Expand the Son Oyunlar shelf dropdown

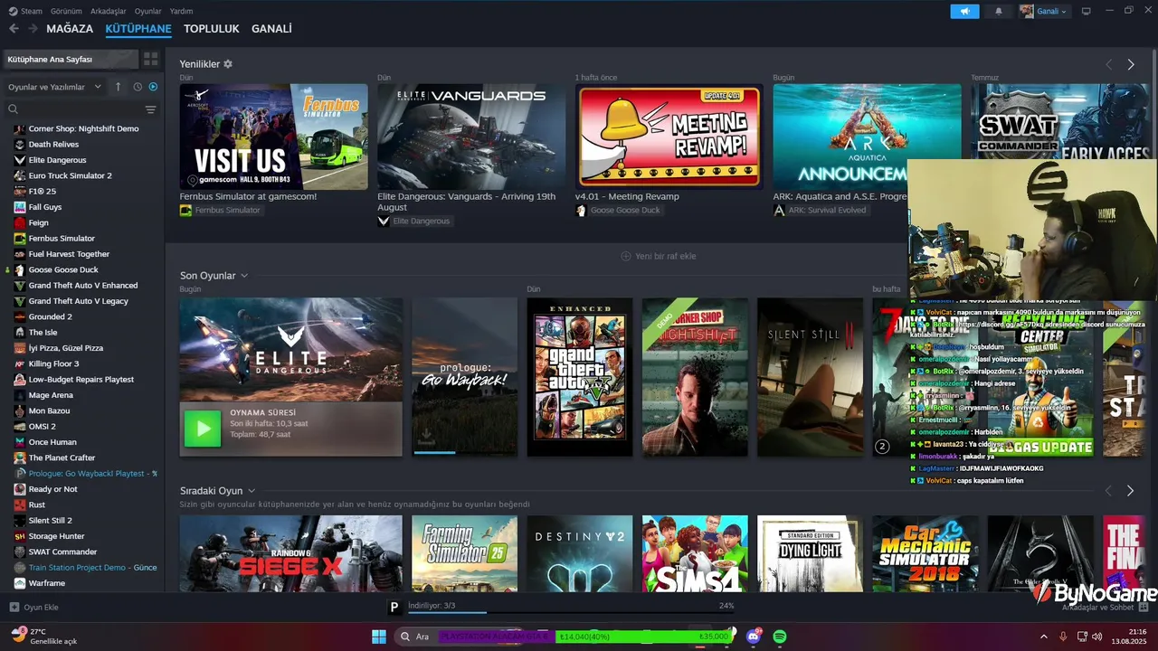[244, 276]
